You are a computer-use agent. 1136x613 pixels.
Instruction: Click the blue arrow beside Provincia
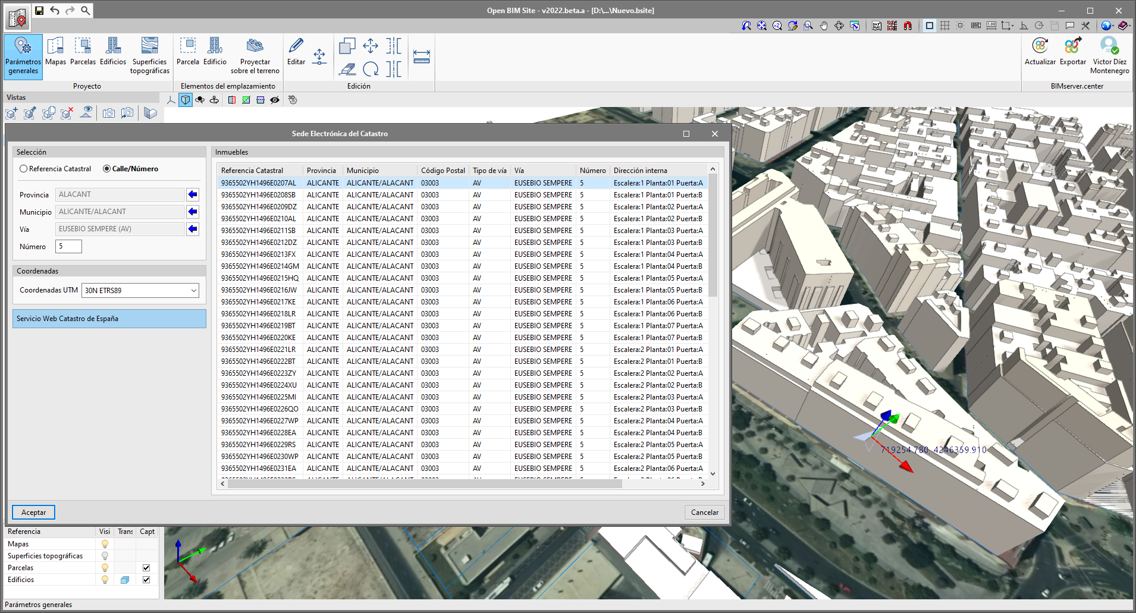[193, 194]
